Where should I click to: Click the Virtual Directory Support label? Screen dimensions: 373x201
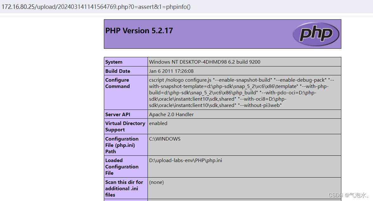point(125,126)
